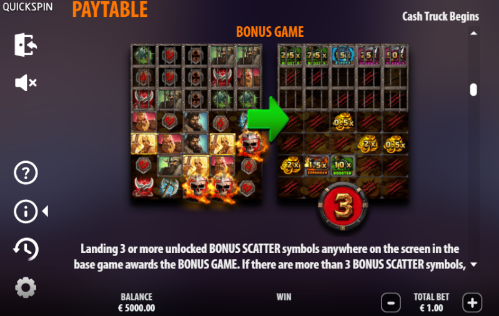Click the Quickspin logo
499x316 pixels.
tap(27, 7)
